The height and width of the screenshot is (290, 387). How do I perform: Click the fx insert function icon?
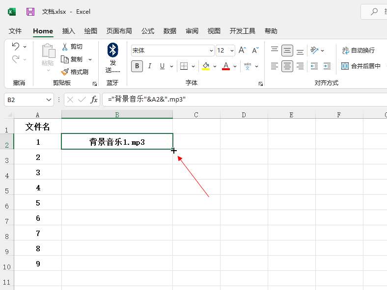click(x=94, y=100)
